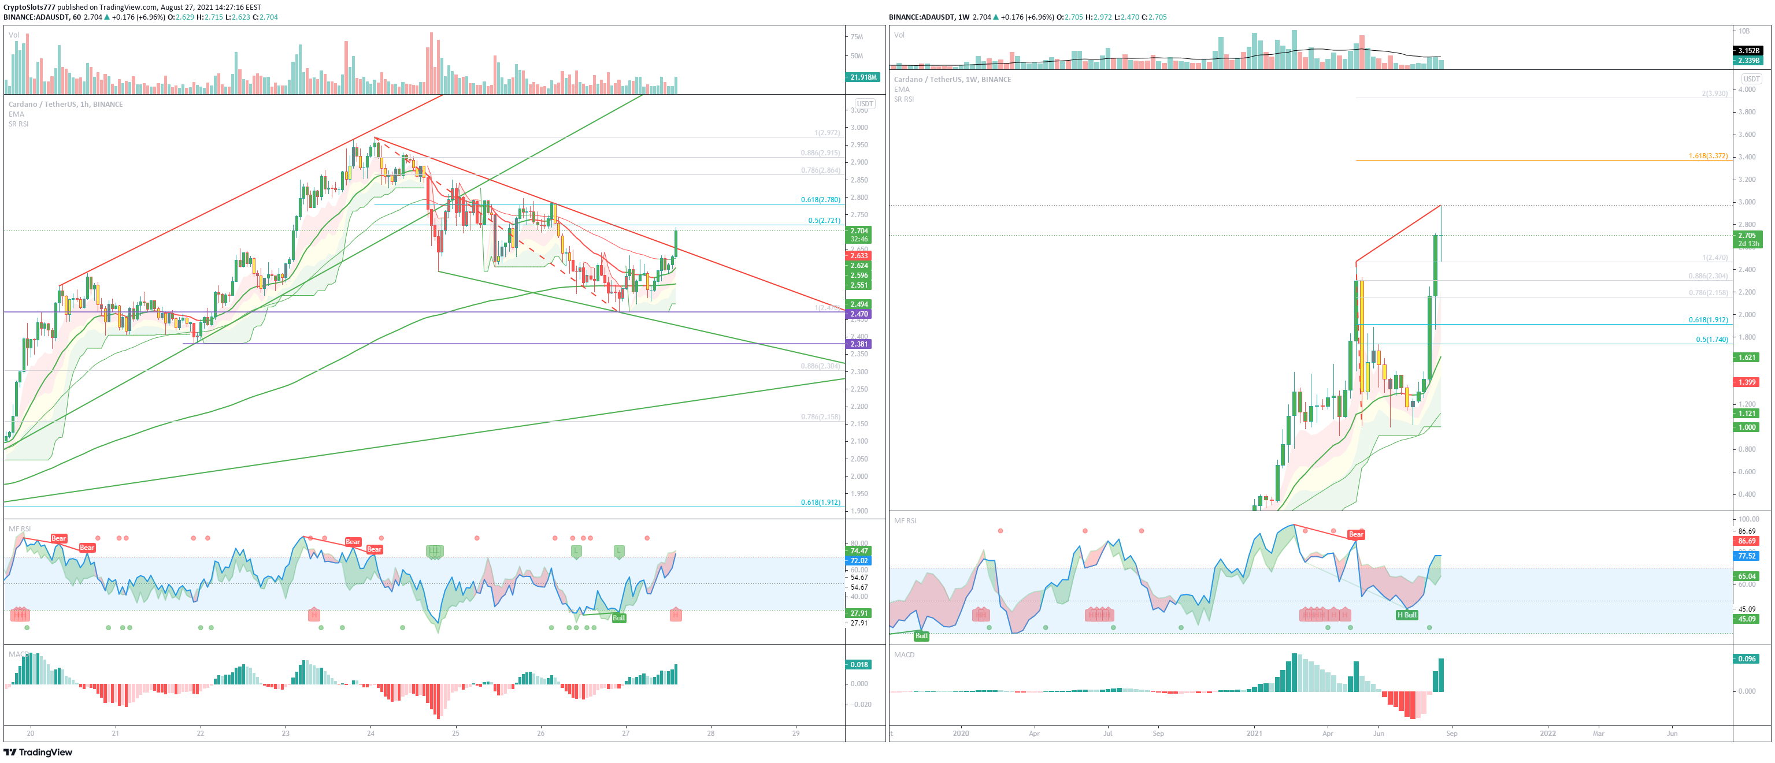Click the 1.621 green price tag
The image size is (1775, 763).
[x=1747, y=358]
